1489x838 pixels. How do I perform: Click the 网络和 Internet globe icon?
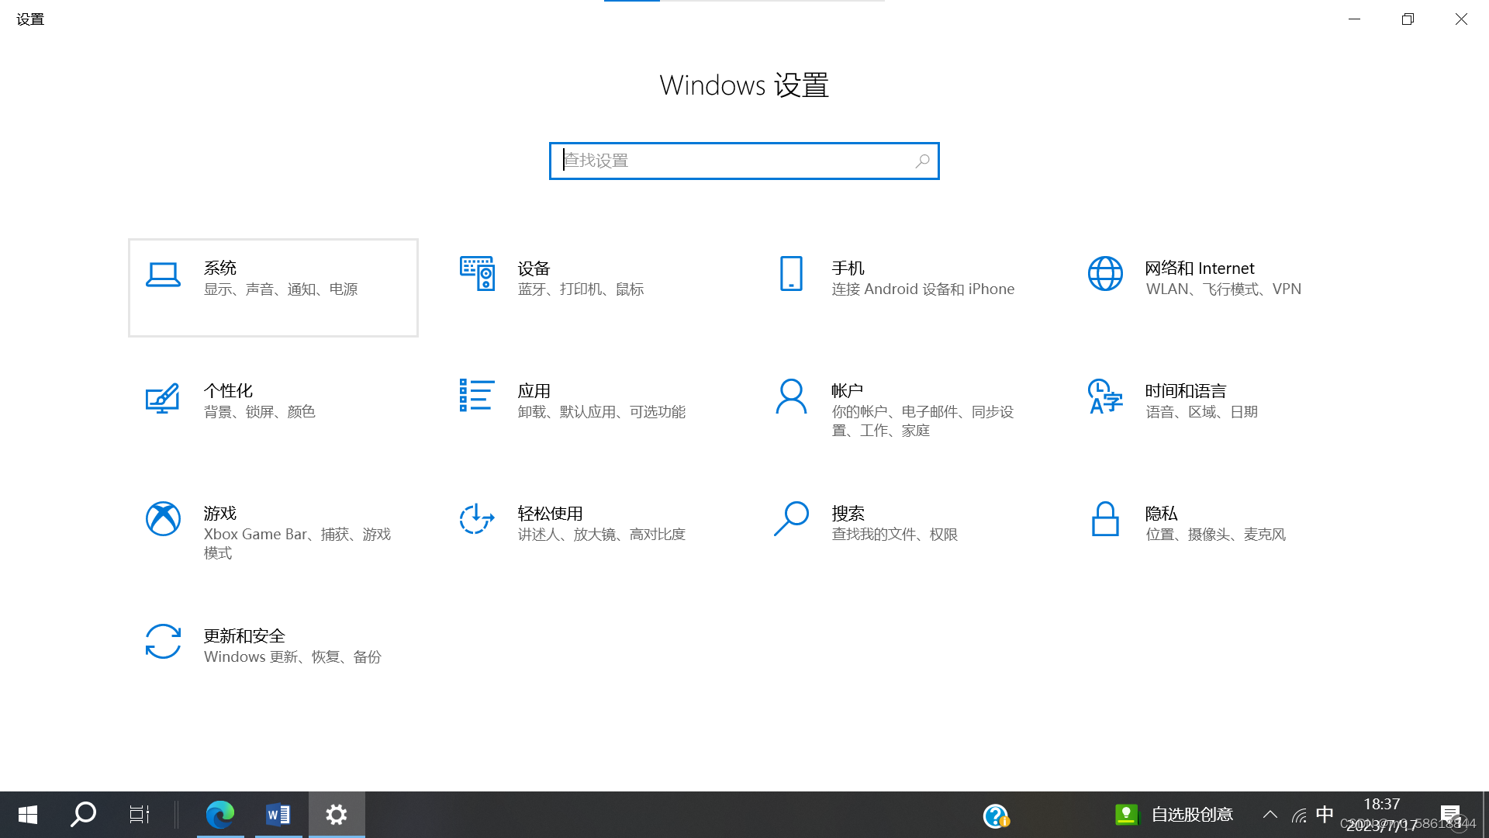click(x=1105, y=273)
